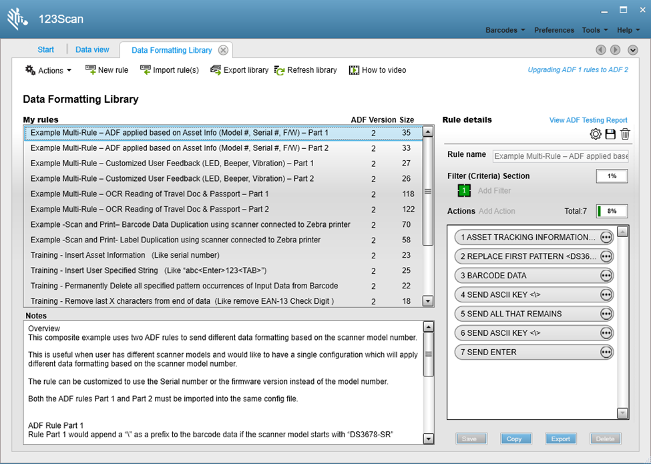Image resolution: width=651 pixels, height=464 pixels.
Task: Create a New rule
Action: coord(106,69)
